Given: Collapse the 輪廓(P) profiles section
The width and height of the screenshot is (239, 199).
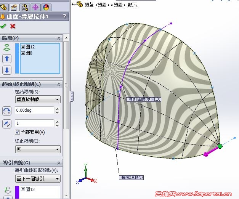Looking at the screenshot, I should tap(59, 39).
